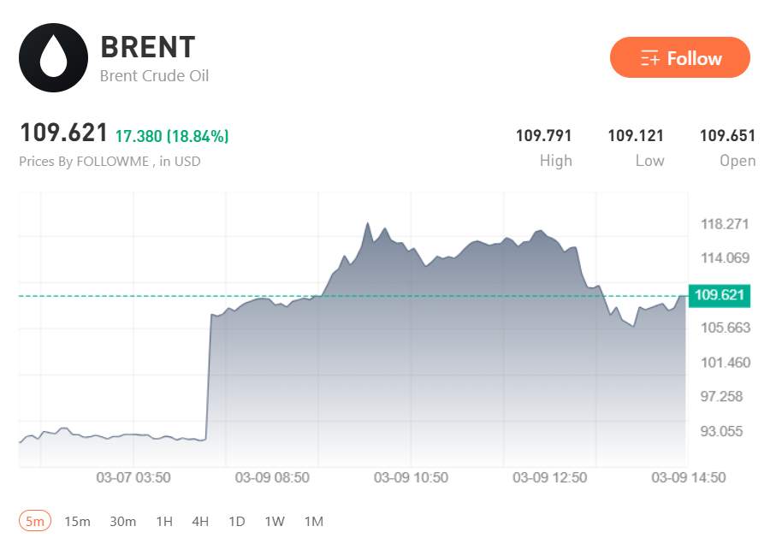
Task: Switch to the 30m interval
Action: click(x=123, y=521)
